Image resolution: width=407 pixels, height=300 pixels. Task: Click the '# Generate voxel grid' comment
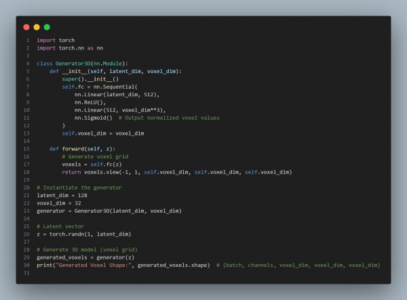click(95, 156)
